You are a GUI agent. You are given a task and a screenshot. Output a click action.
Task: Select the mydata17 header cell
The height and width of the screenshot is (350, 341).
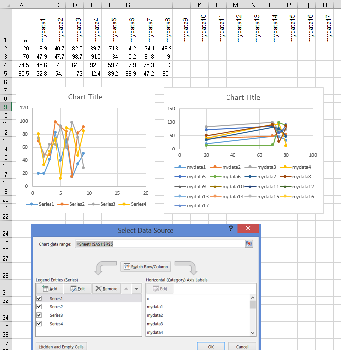(x=325, y=26)
